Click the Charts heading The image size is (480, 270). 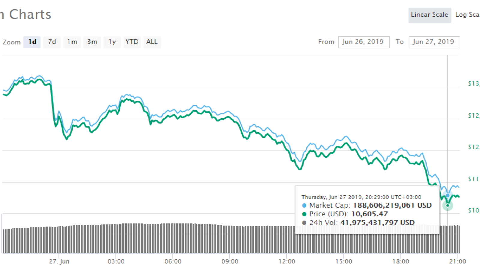coord(30,14)
